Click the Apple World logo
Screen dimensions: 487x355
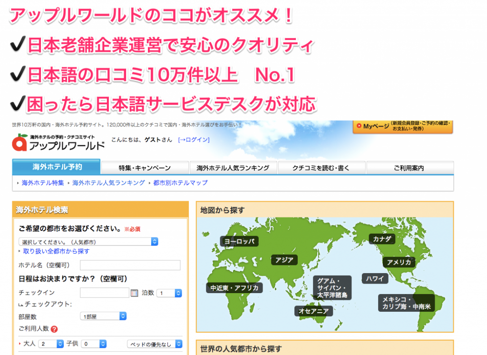[x=58, y=143]
